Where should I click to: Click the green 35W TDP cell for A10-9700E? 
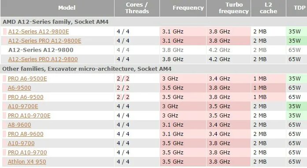[296, 106]
